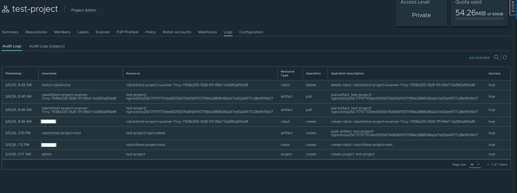The height and width of the screenshot is (193, 517).
Task: Click the test-project/nginx:latest resource cell
Action: (146, 133)
